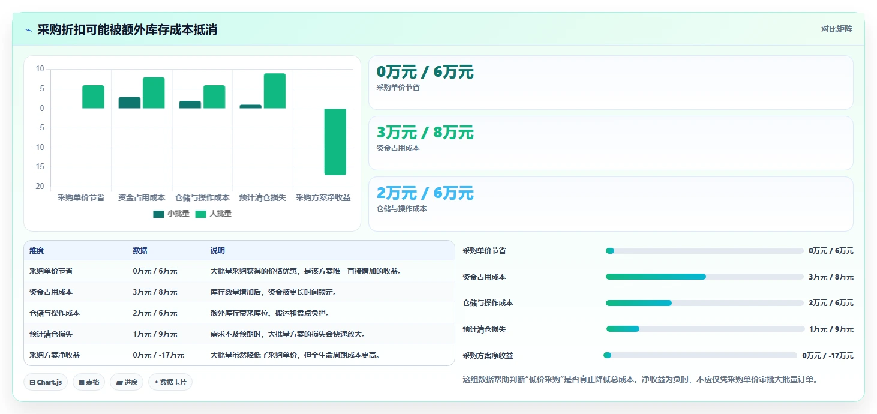Open the 0万元 / 6万元 data card
877x414 pixels.
coord(611,83)
